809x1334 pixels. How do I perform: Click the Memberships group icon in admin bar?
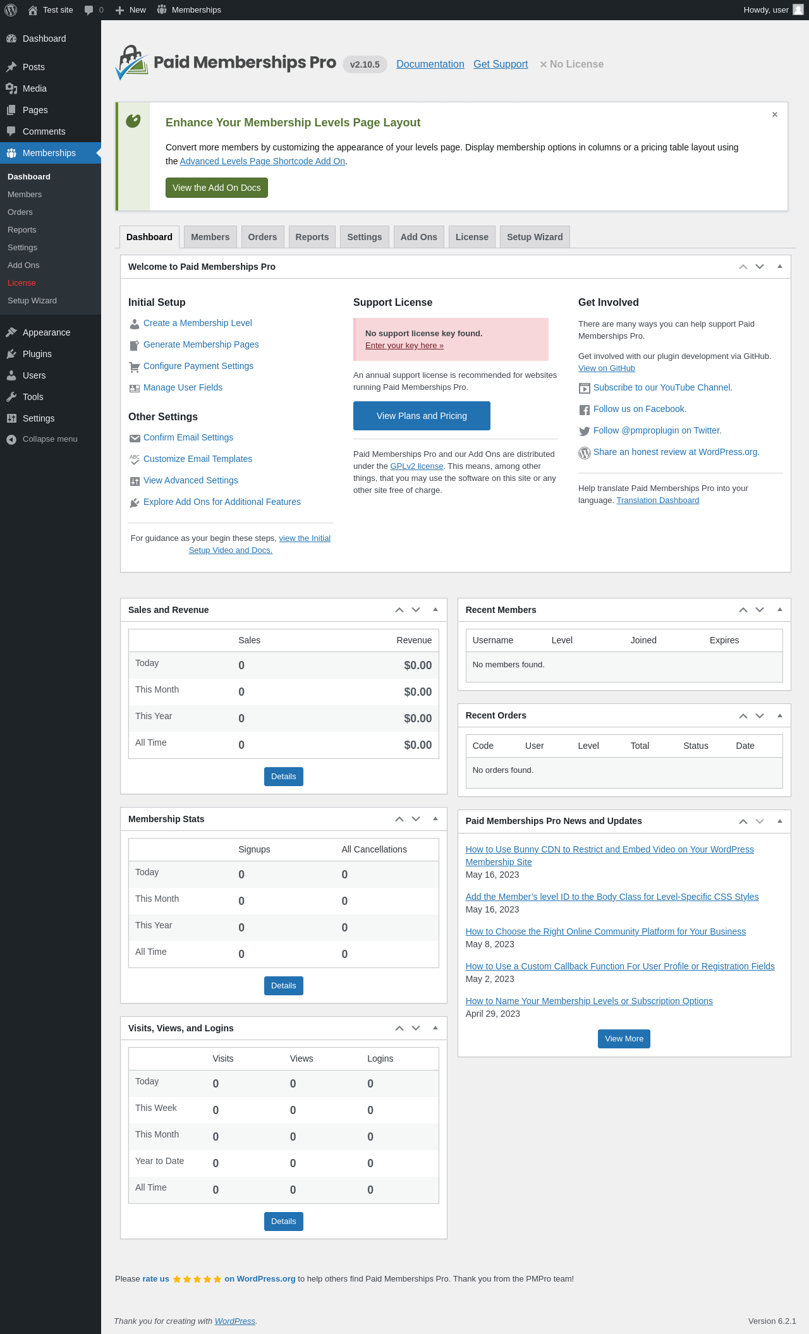point(162,9)
